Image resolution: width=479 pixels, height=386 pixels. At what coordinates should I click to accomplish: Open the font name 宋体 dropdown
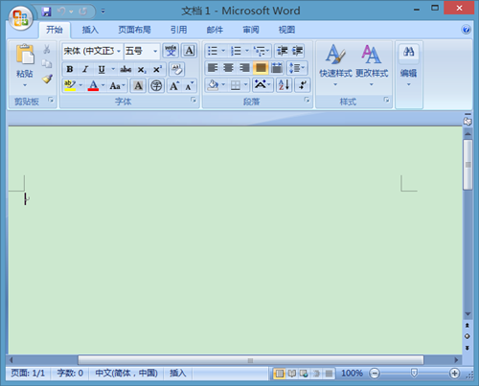pos(119,51)
